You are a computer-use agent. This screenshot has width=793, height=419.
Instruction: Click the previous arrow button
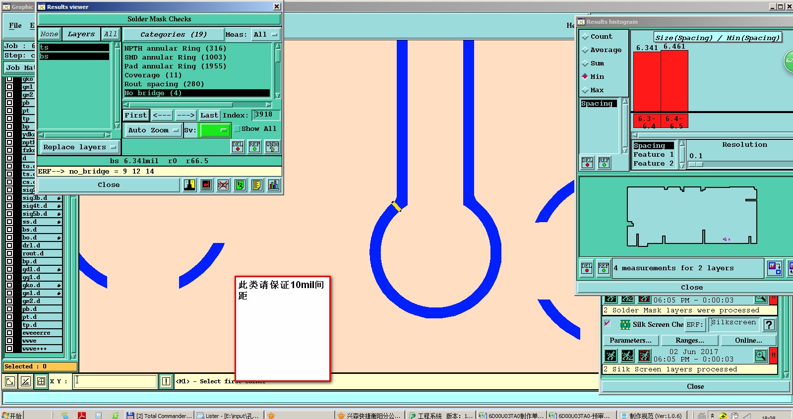click(x=162, y=115)
